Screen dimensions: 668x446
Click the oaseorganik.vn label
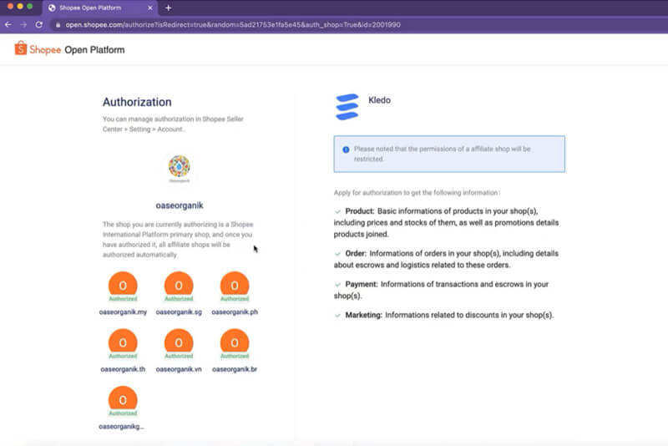179,369
